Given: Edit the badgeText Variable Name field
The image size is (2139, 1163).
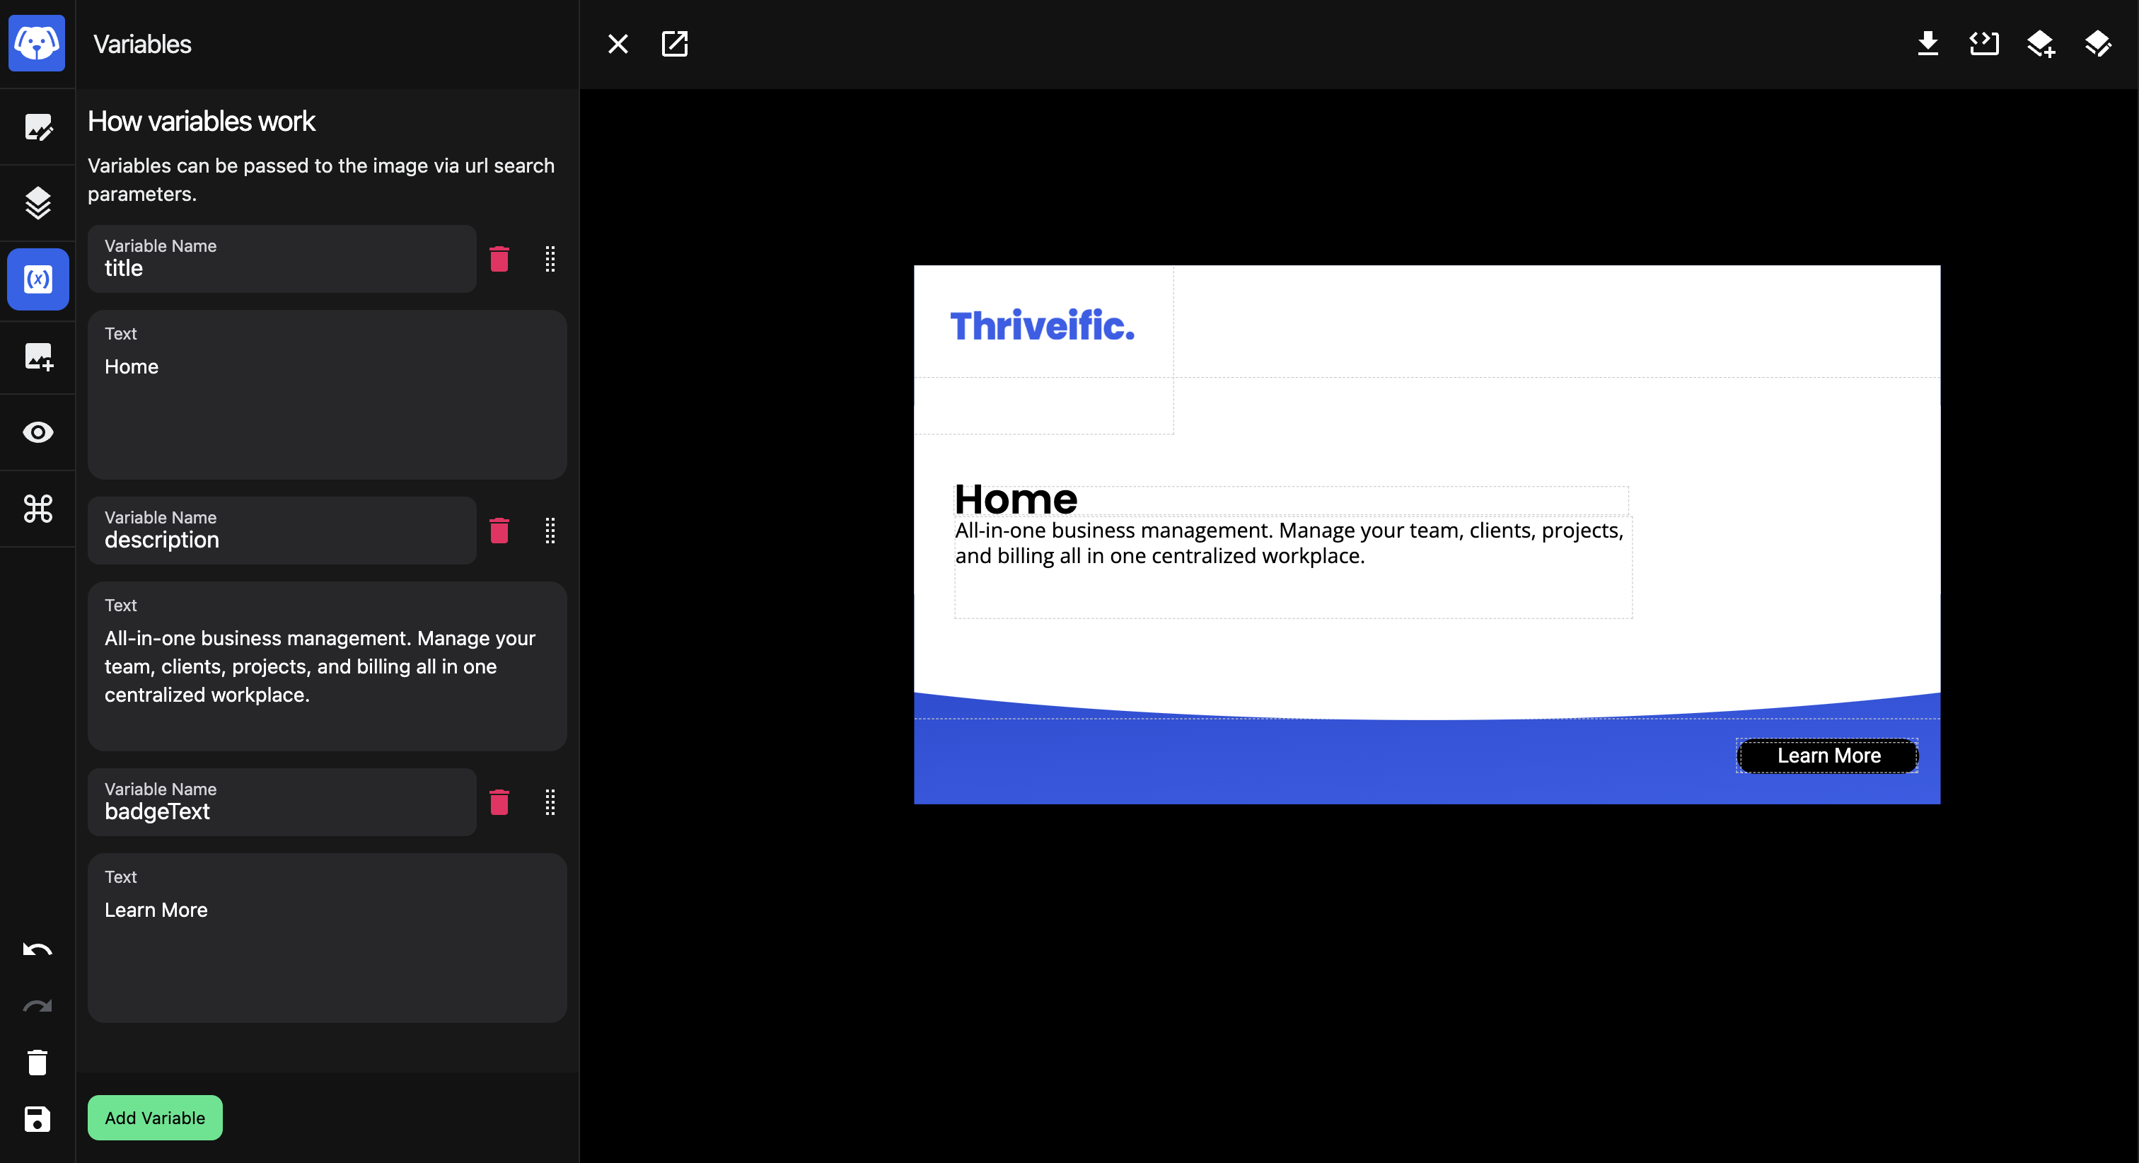Looking at the screenshot, I should click(x=282, y=802).
